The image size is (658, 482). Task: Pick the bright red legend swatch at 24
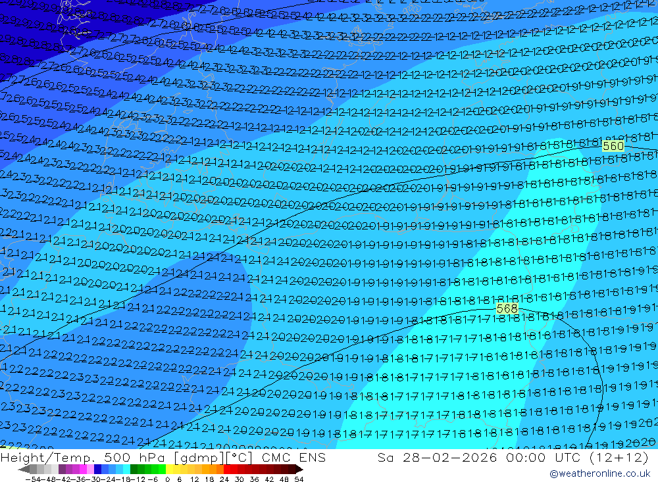click(227, 470)
